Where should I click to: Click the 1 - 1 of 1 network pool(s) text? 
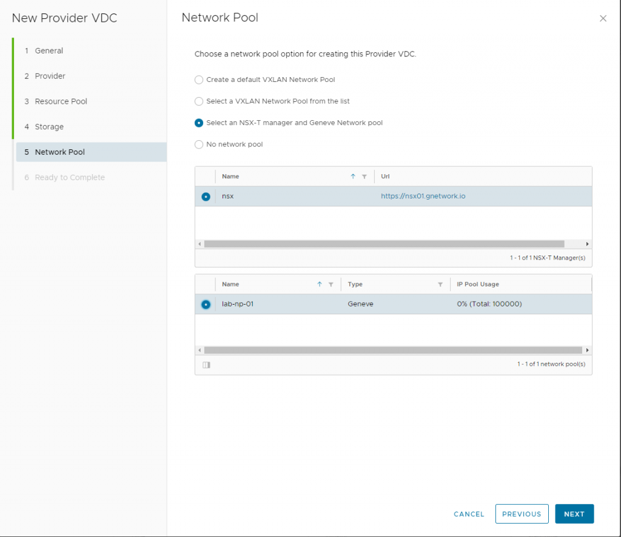click(551, 364)
